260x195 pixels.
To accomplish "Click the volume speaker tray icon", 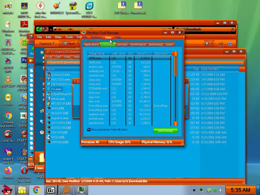I will pyautogui.click(x=221, y=190).
